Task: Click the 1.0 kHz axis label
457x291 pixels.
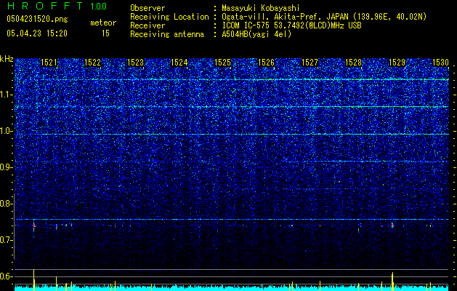Action: (x=7, y=131)
